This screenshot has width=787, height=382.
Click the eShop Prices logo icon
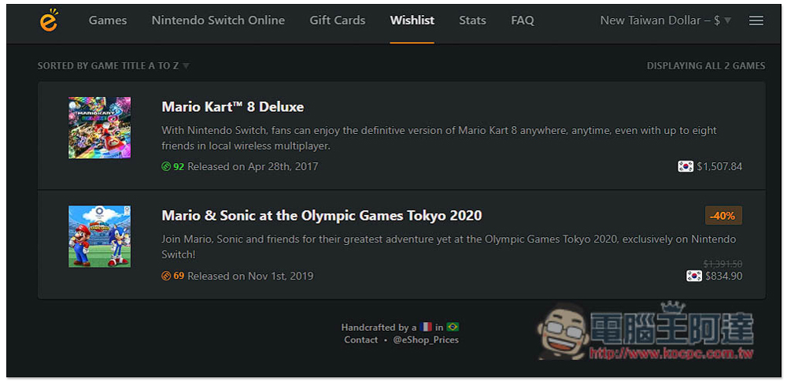point(49,20)
